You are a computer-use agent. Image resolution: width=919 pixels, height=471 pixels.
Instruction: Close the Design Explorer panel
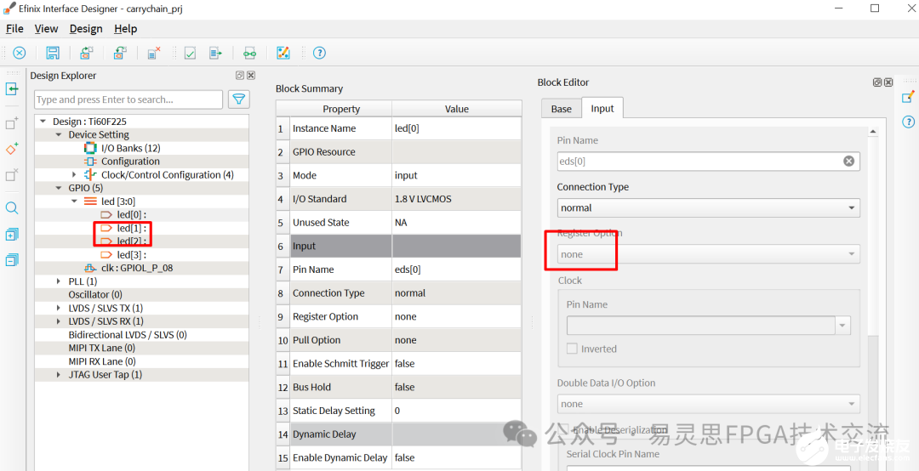coord(251,75)
